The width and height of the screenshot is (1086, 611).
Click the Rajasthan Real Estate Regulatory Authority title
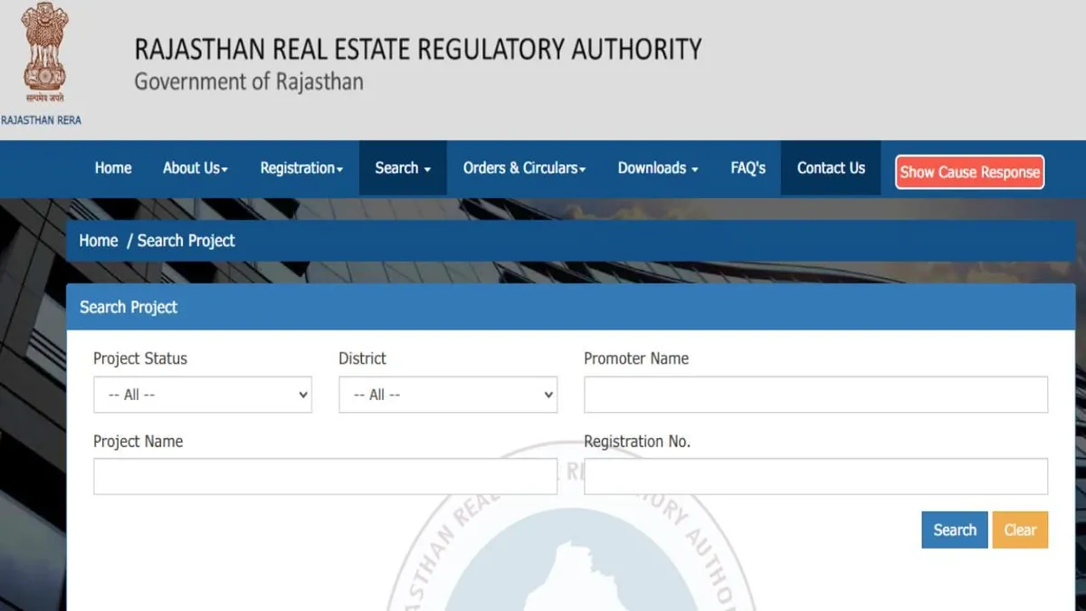(417, 49)
